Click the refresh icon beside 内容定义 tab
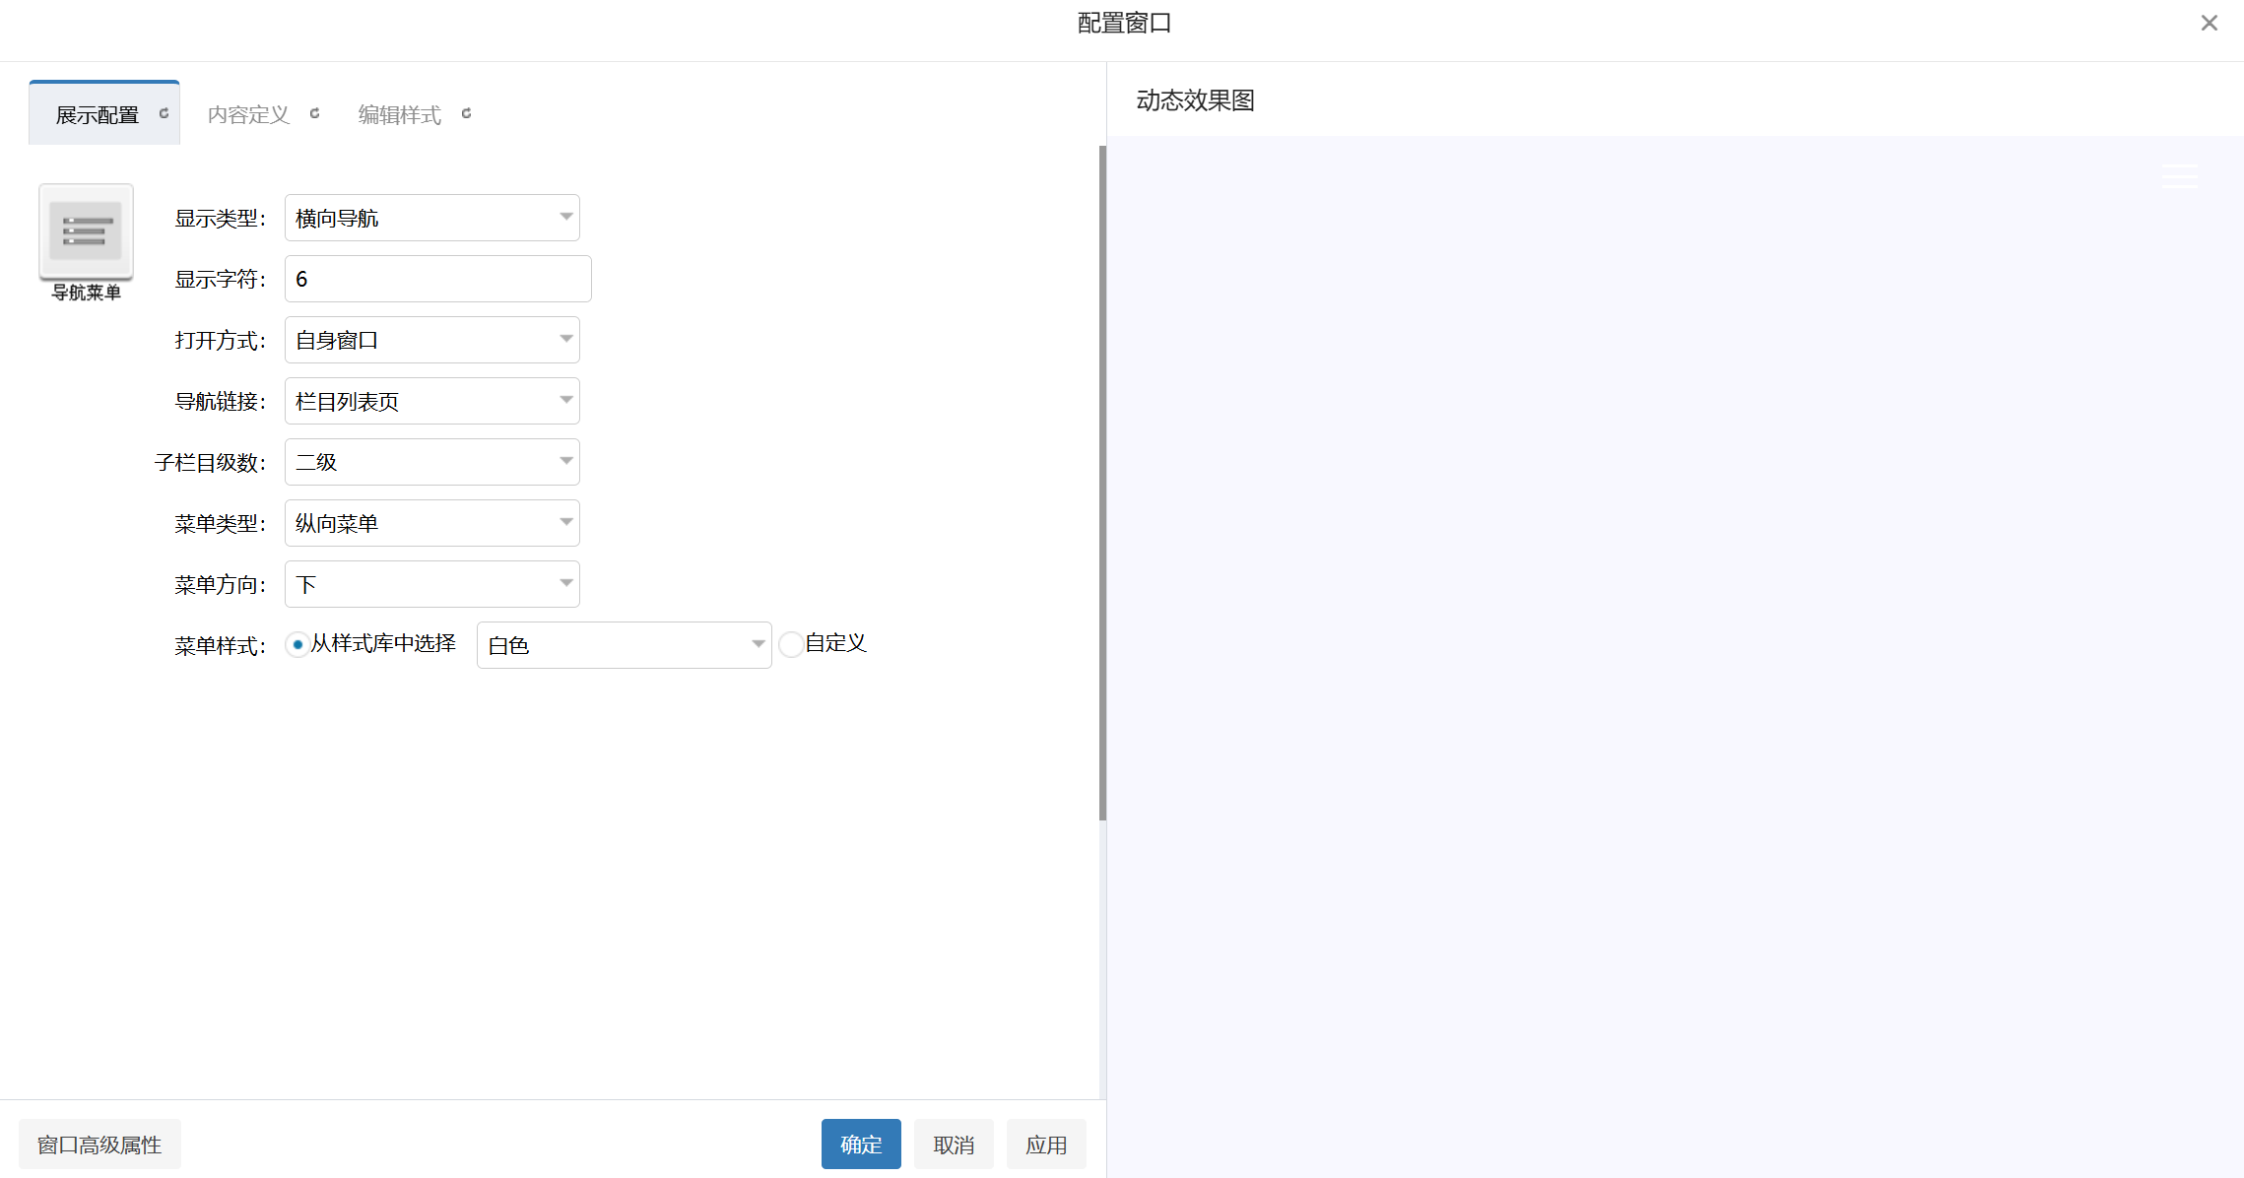 [315, 112]
